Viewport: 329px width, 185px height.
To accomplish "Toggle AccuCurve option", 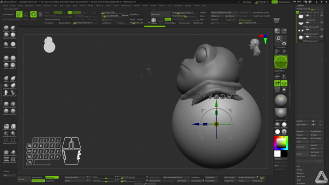I will [x=49, y=23].
